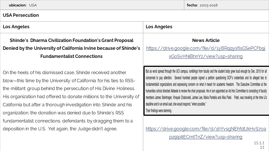The width and height of the screenshot is (269, 151).
Task: Click the 'ubicacion:' field label
Action: 18,5
